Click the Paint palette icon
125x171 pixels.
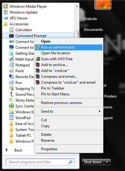coord(11,71)
